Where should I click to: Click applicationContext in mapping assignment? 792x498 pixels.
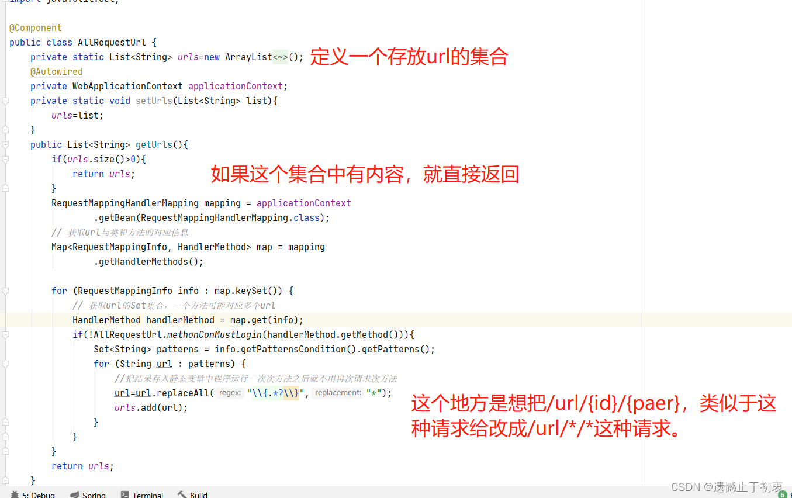[304, 203]
